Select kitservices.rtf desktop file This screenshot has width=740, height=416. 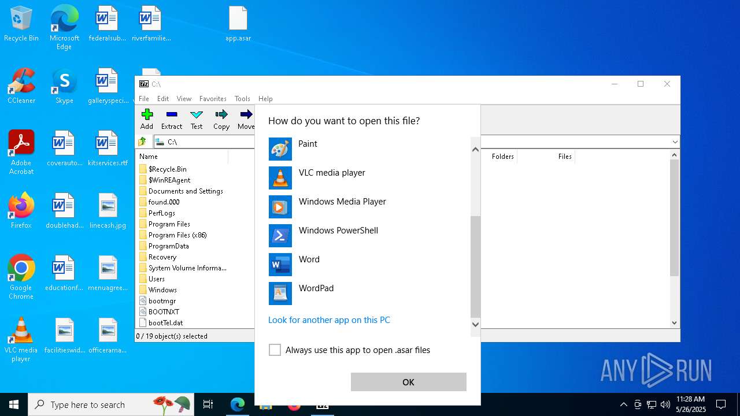tap(108, 148)
